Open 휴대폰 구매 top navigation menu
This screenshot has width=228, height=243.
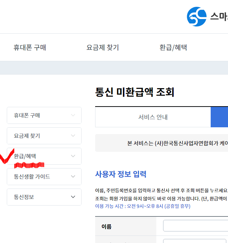coord(30,47)
